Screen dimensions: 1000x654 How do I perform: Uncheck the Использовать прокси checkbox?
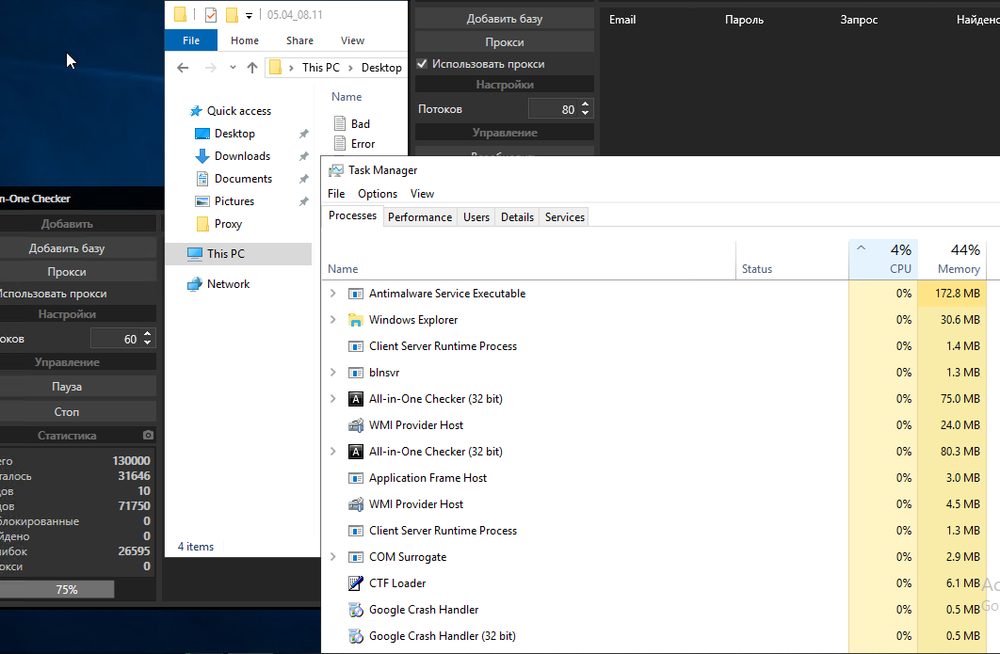(422, 64)
